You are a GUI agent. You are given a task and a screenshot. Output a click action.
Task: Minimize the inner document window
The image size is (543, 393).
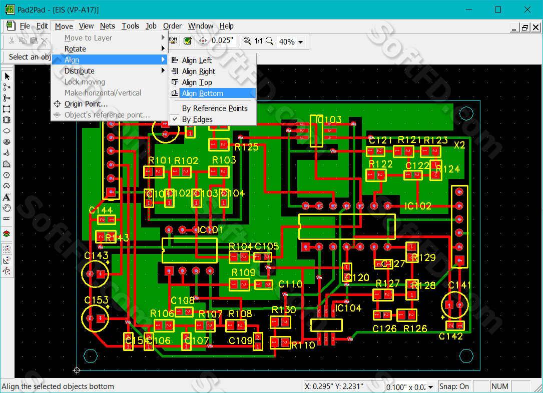tap(514, 27)
